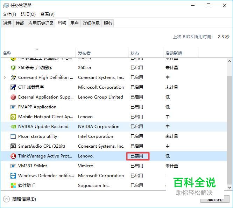The height and width of the screenshot is (208, 233).
Task: Maximize the Task Manager window
Action: (209, 6)
